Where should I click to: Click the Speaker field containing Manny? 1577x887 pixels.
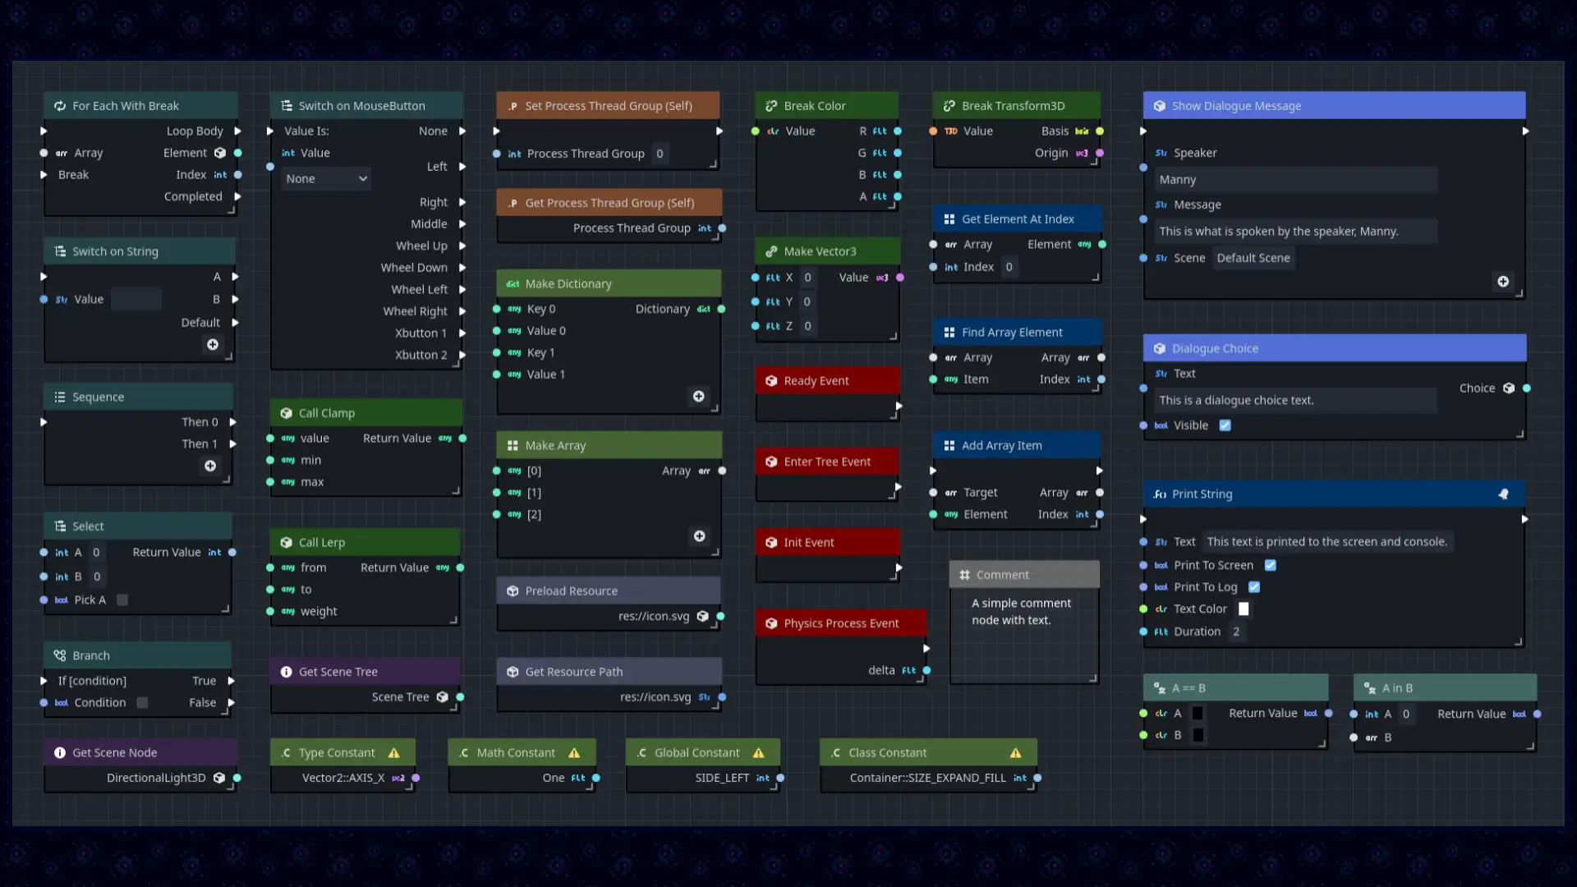(1296, 179)
